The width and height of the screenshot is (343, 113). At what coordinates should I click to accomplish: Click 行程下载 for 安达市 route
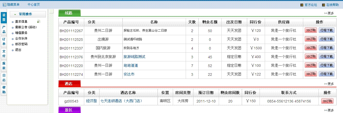click(x=326, y=74)
